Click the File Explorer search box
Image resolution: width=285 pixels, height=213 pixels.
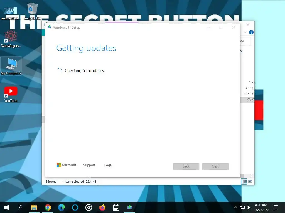click(245, 41)
